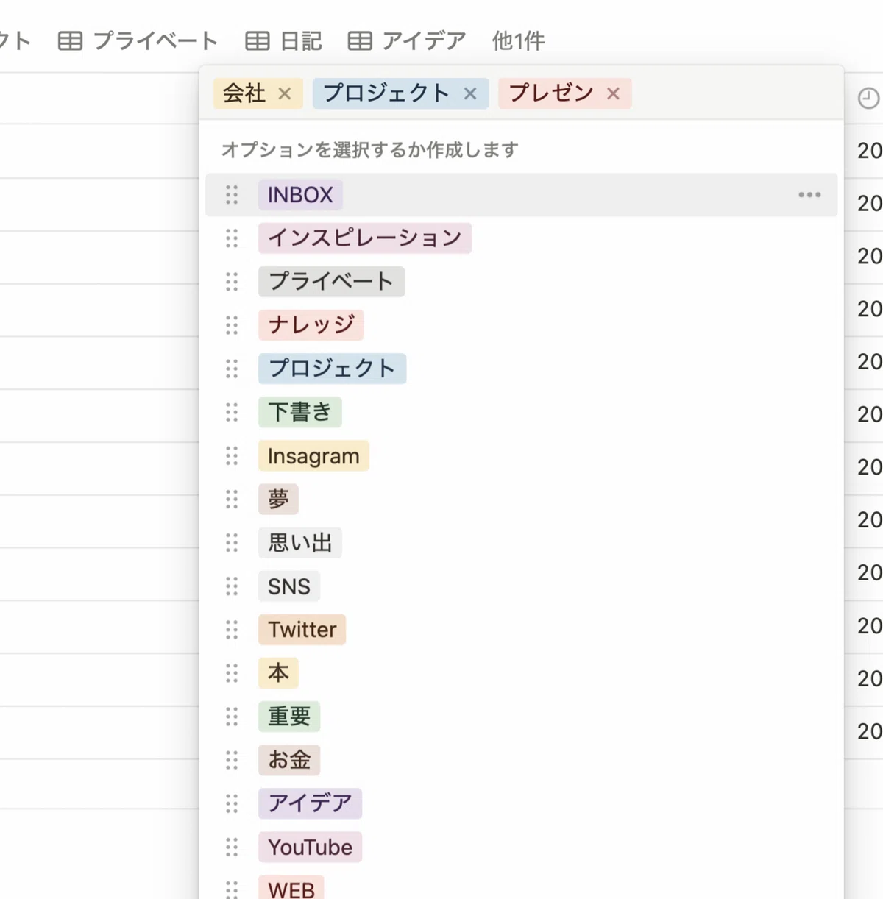Image resolution: width=883 pixels, height=899 pixels.
Task: Select the purple アイデア tag option
Action: tap(310, 803)
